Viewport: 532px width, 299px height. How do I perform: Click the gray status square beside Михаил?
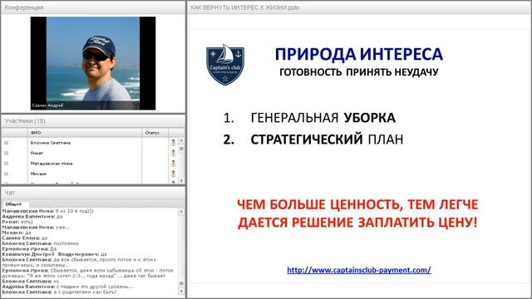point(6,174)
